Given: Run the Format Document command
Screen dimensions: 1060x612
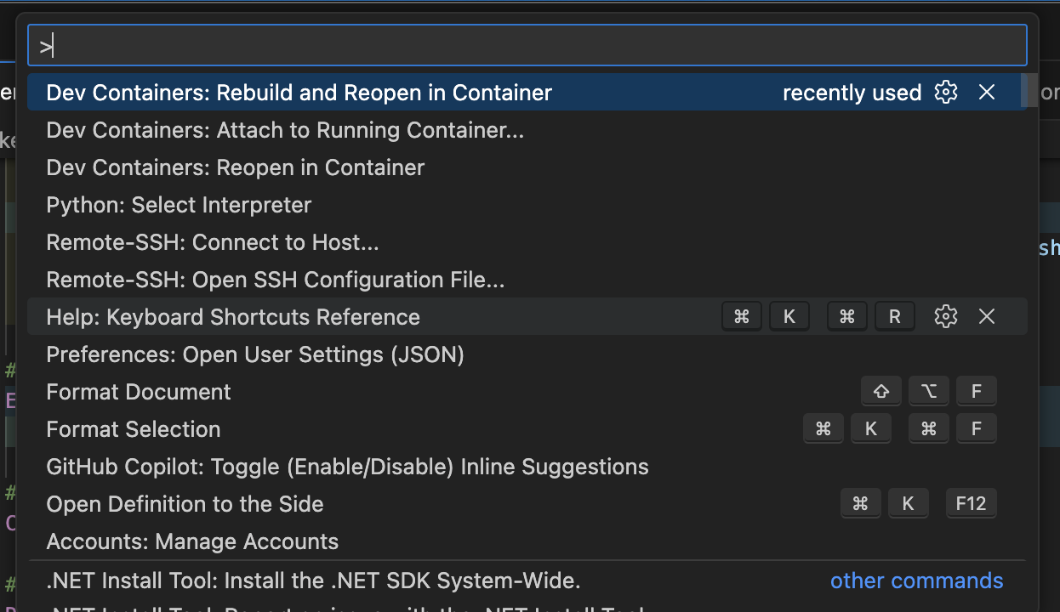Looking at the screenshot, I should coord(139,392).
